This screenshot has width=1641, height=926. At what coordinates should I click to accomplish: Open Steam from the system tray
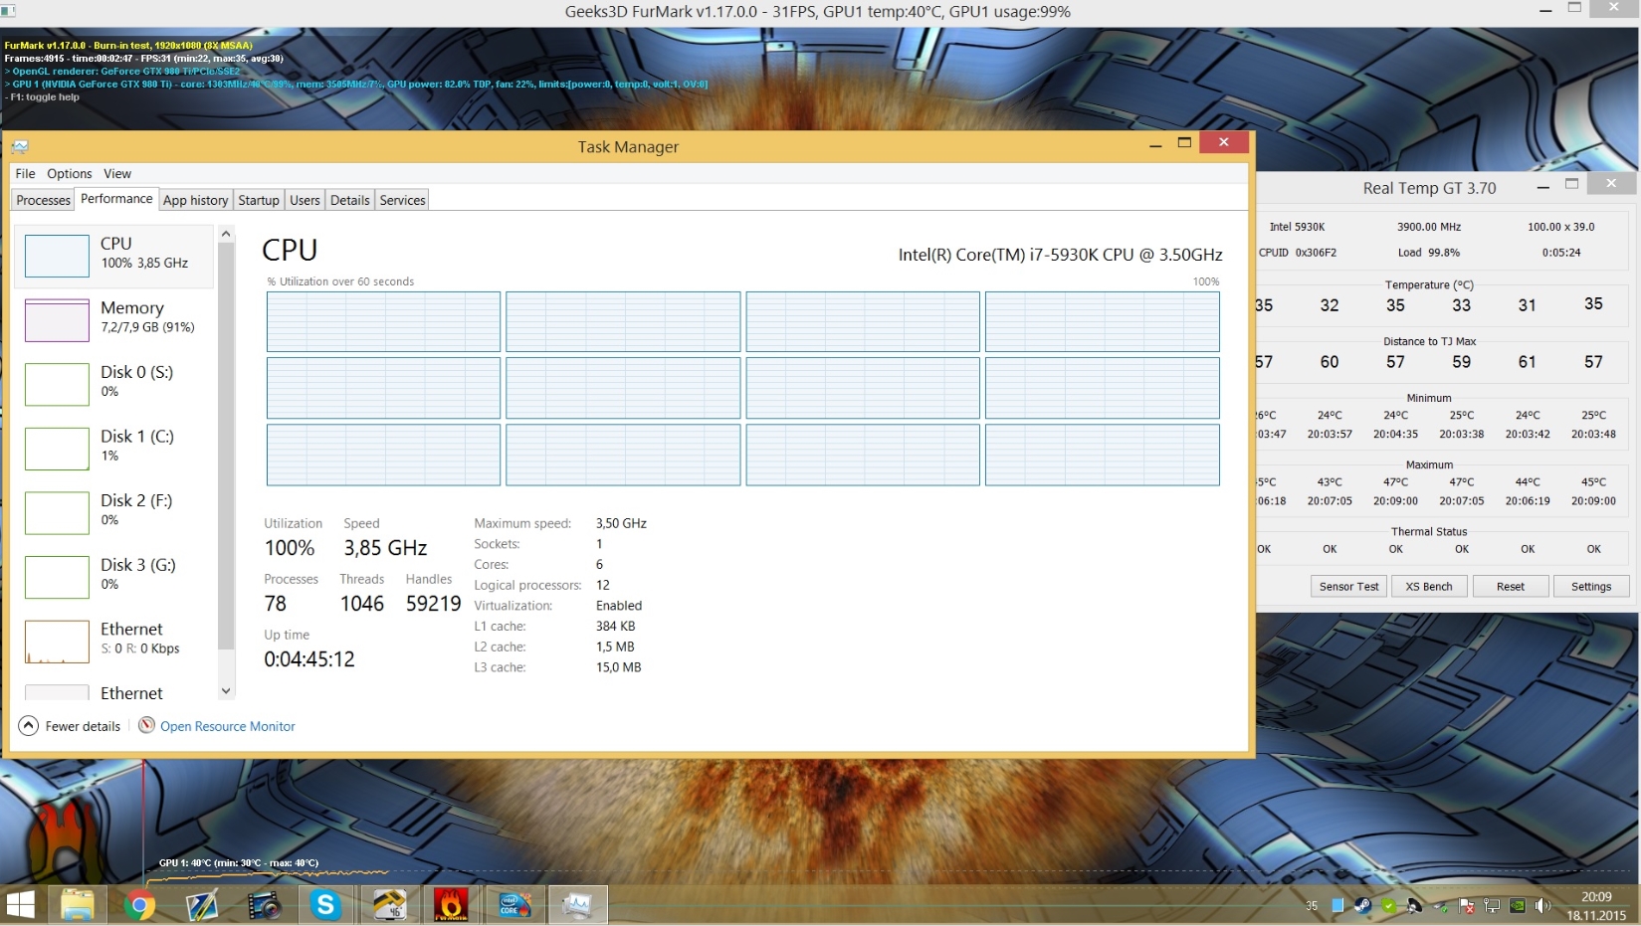click(1362, 905)
